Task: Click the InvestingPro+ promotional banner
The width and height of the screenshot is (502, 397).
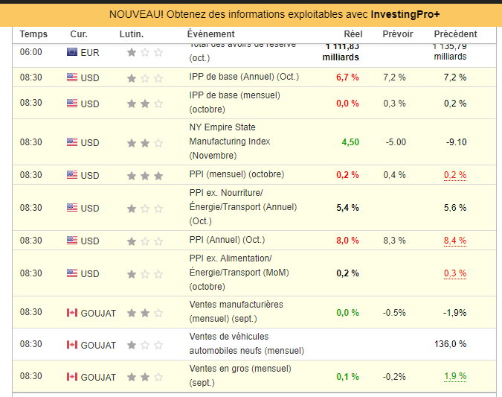Action: point(251,15)
